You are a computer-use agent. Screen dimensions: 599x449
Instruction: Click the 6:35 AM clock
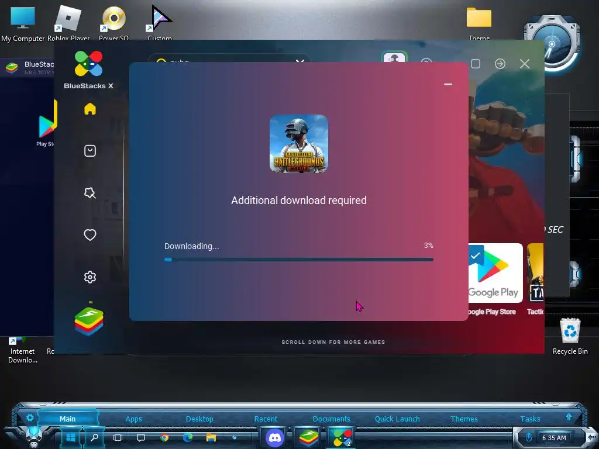554,438
